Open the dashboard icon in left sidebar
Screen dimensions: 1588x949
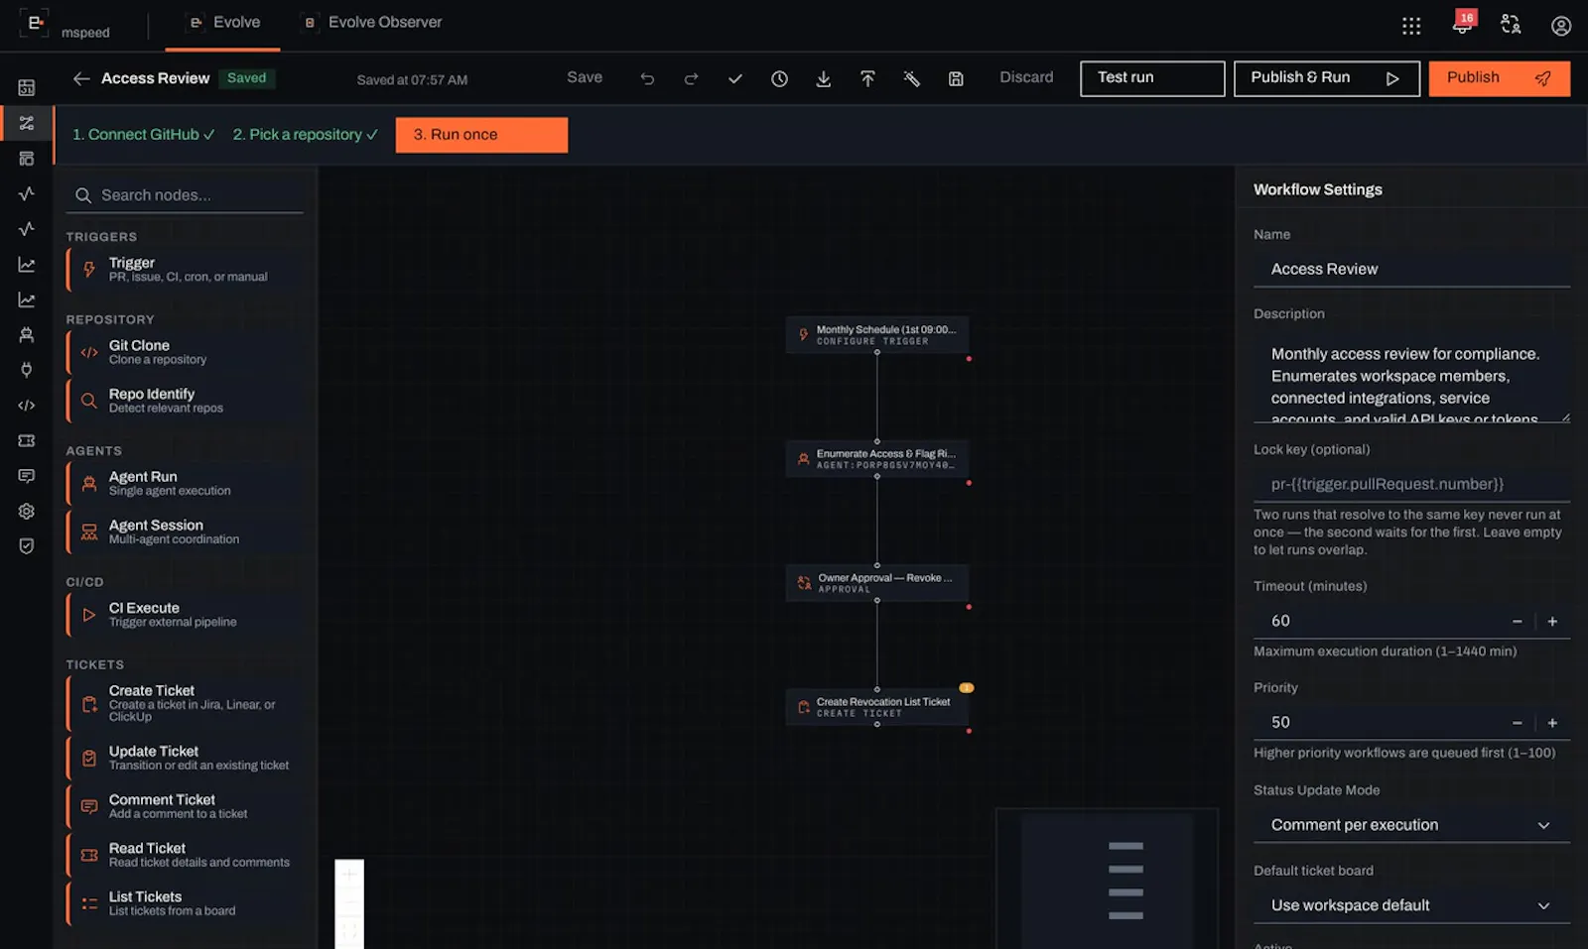(x=27, y=88)
